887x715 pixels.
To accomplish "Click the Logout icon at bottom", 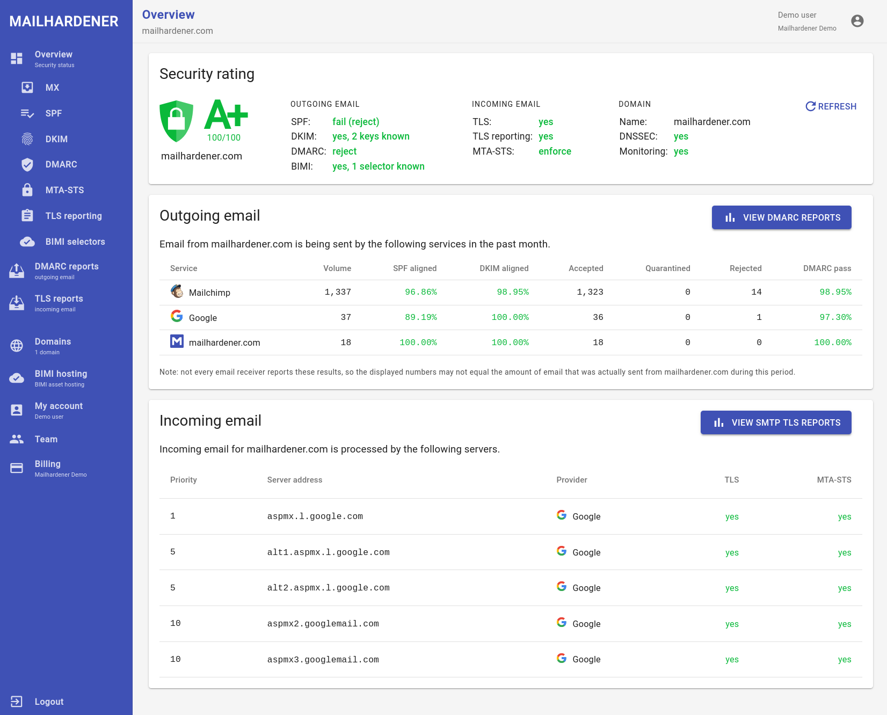I will point(17,702).
